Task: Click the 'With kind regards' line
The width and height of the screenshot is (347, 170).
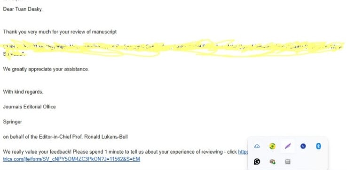Action: coord(23,92)
